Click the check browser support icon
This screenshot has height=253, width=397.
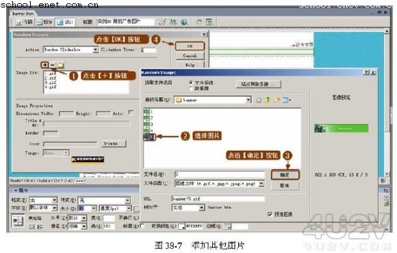tap(162, 23)
